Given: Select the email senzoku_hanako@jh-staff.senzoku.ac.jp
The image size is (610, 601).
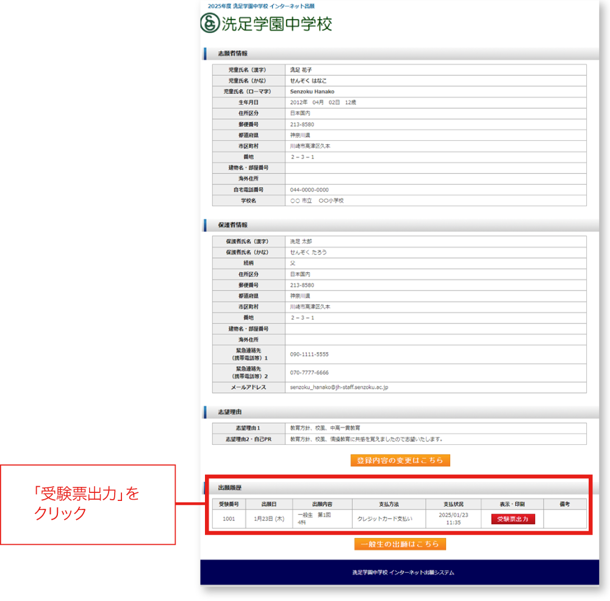Looking at the screenshot, I should coord(339,387).
